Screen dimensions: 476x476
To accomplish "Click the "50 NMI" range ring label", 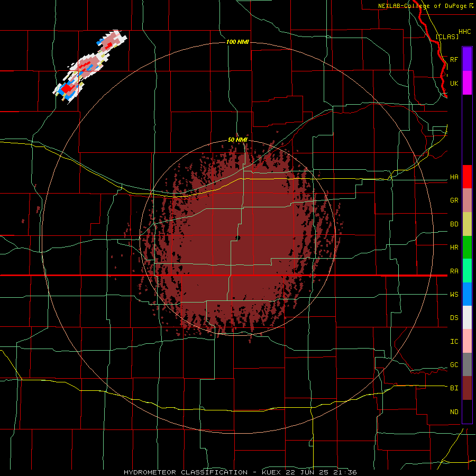I will (x=237, y=140).
